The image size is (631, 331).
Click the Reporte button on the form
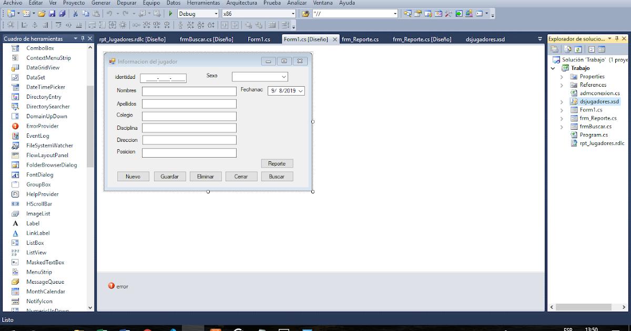(277, 163)
